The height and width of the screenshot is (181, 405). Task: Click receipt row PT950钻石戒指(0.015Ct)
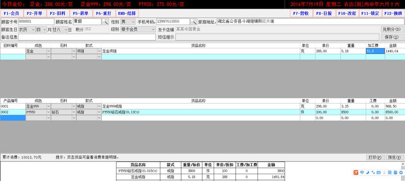pyautogui.click(x=201, y=171)
